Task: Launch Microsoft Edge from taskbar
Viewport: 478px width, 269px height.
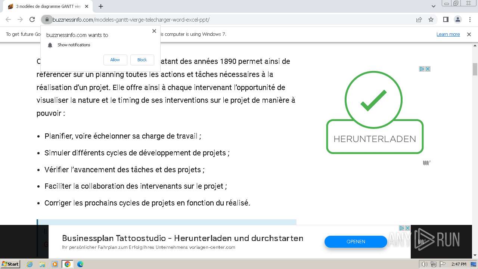Action: tap(80, 264)
